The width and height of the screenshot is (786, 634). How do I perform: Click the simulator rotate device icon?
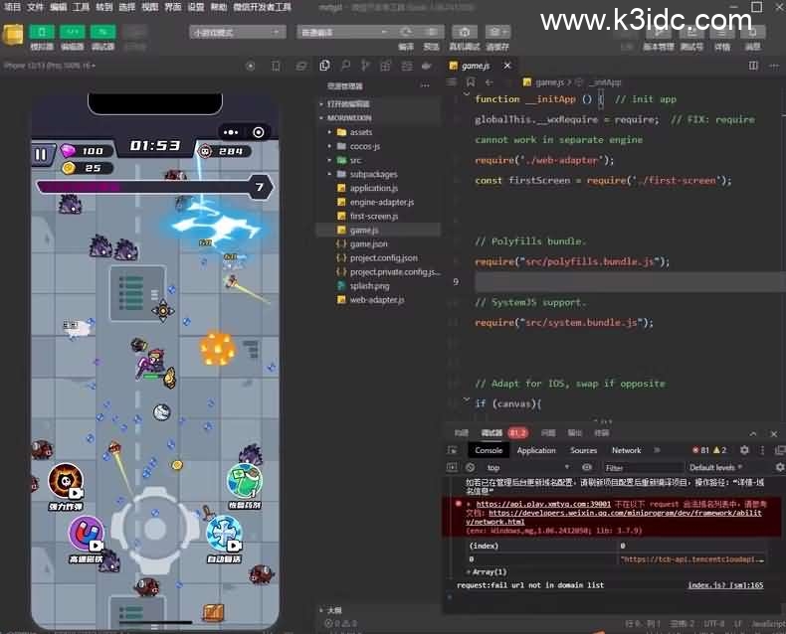pos(276,67)
